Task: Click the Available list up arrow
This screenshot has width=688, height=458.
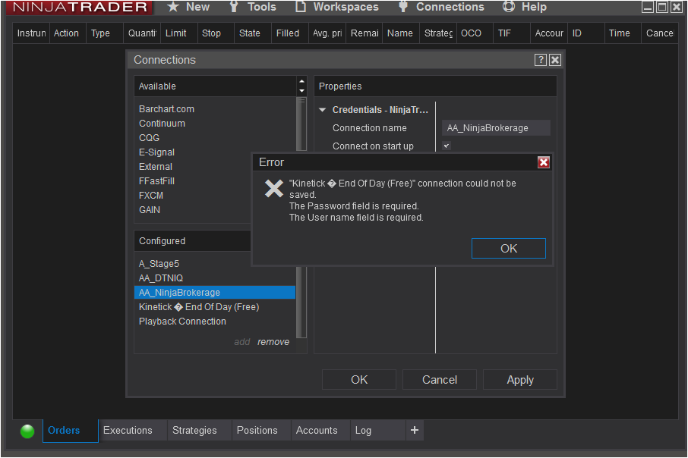Action: 302,82
